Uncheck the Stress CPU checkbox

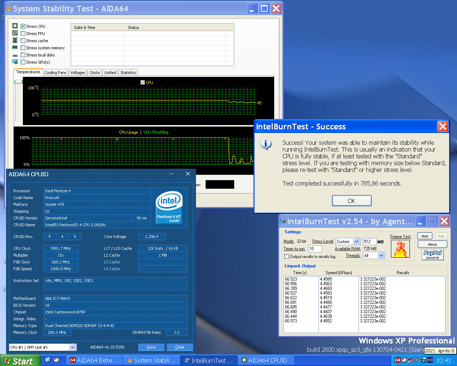point(23,26)
